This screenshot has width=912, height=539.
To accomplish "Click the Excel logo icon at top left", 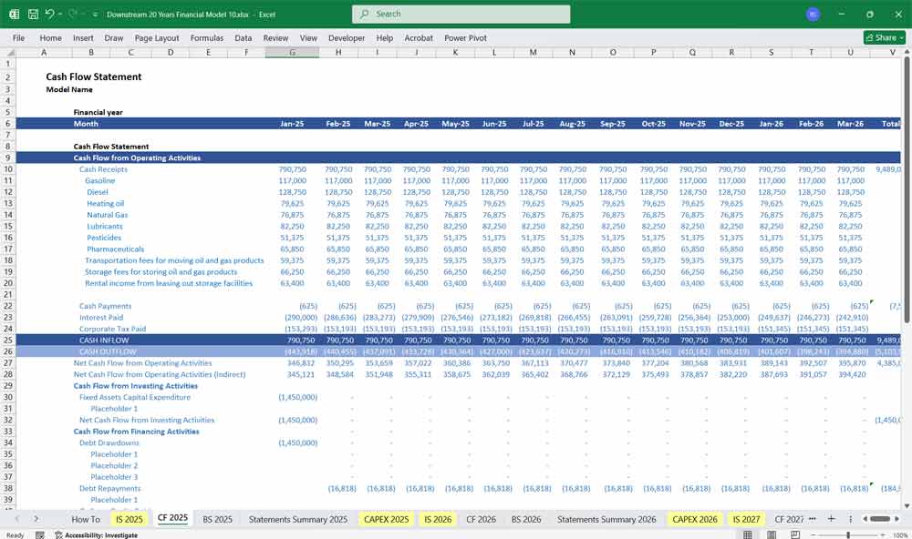I will [14, 14].
